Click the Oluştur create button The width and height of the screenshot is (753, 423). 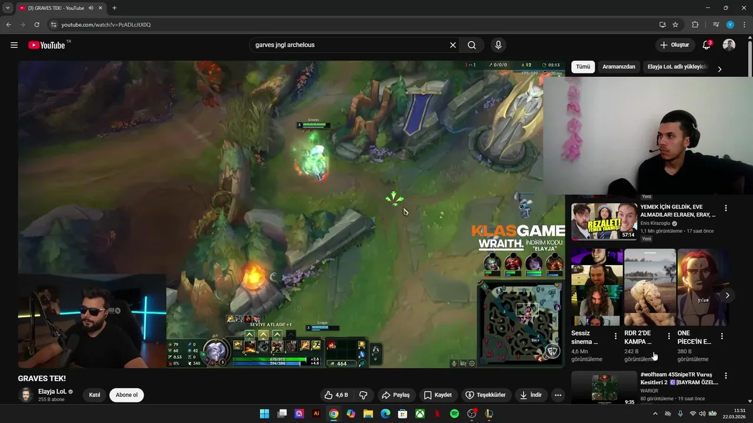[x=674, y=45]
